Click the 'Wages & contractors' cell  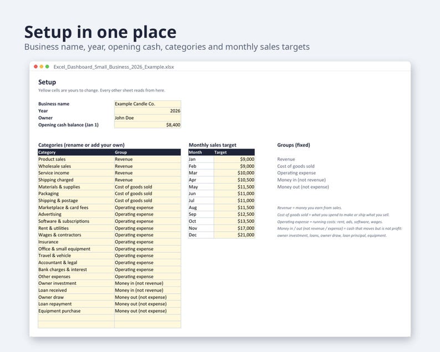click(x=76, y=235)
